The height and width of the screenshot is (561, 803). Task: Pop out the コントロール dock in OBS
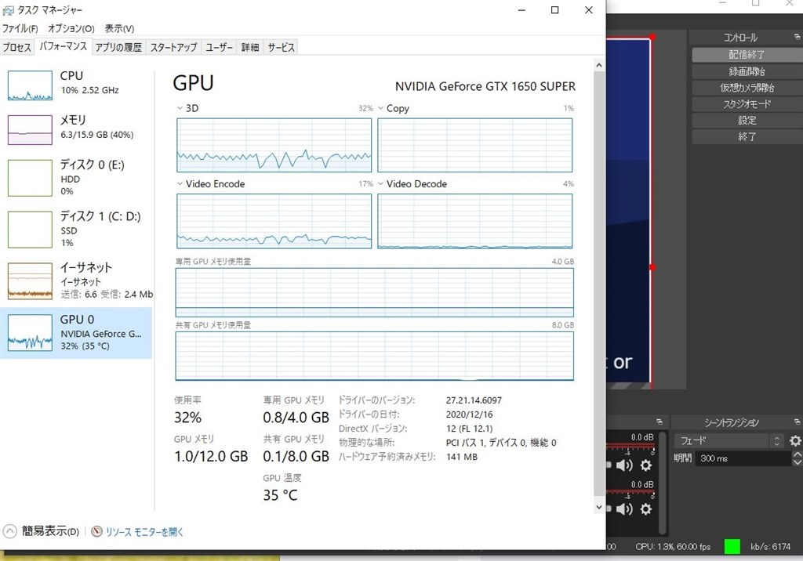pos(797,37)
